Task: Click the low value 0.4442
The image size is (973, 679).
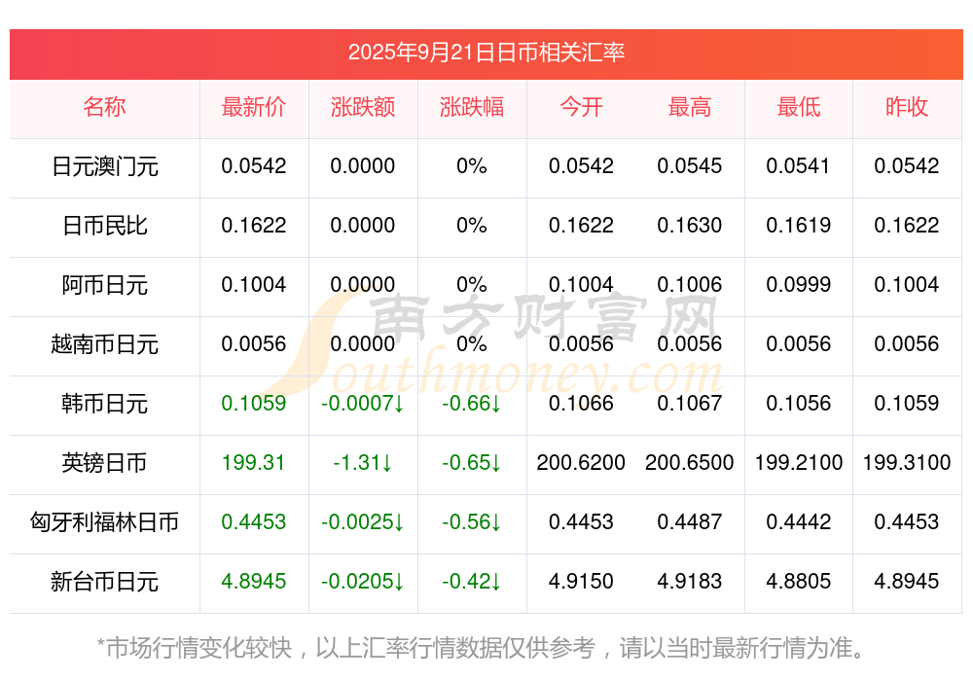Action: [799, 522]
